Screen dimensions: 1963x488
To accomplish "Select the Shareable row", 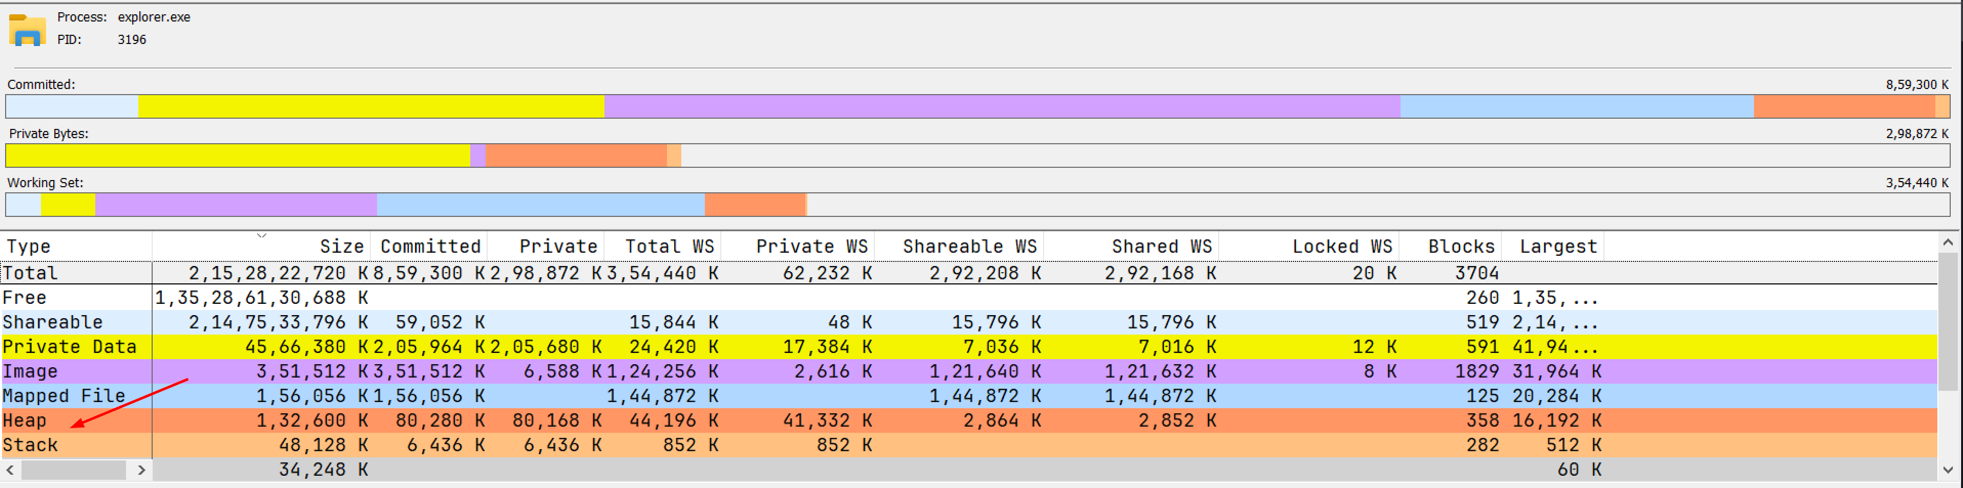I will pyautogui.click(x=52, y=323).
